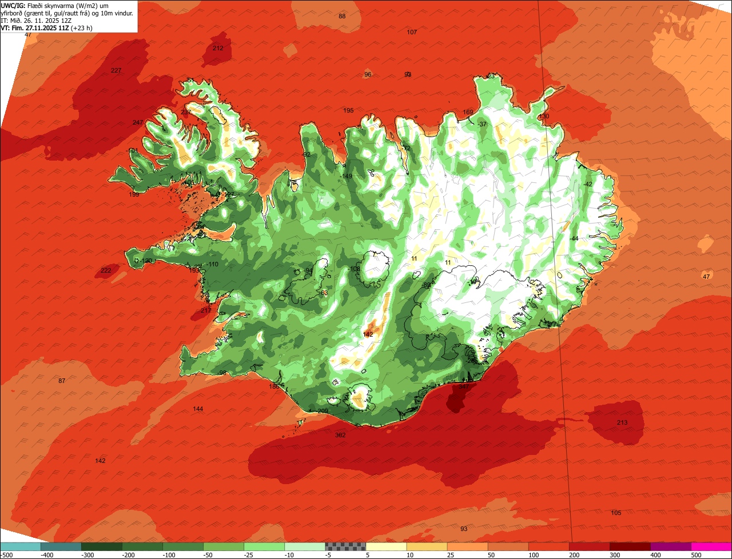The width and height of the screenshot is (732, 559).
Task: Click the value -94 in west-central Iceland
Action: click(308, 271)
